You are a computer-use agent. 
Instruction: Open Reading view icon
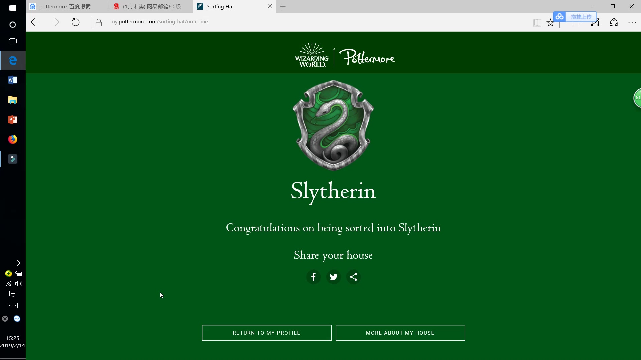537,23
